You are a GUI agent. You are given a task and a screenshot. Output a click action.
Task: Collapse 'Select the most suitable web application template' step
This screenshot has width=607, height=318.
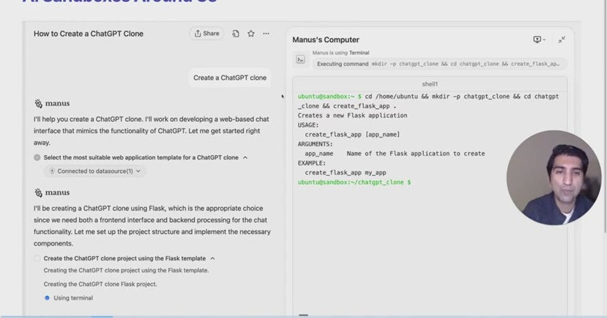(x=245, y=157)
